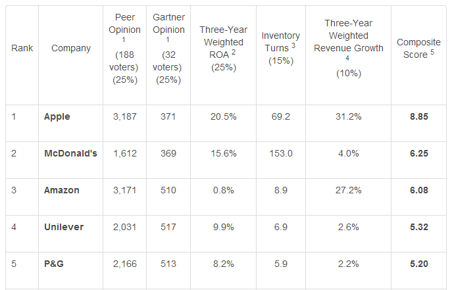Click the McDonald's company cell
The width and height of the screenshot is (452, 290).
(70, 153)
